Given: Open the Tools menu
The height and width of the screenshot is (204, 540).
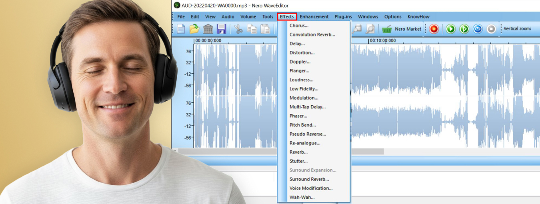Looking at the screenshot, I should point(268,16).
